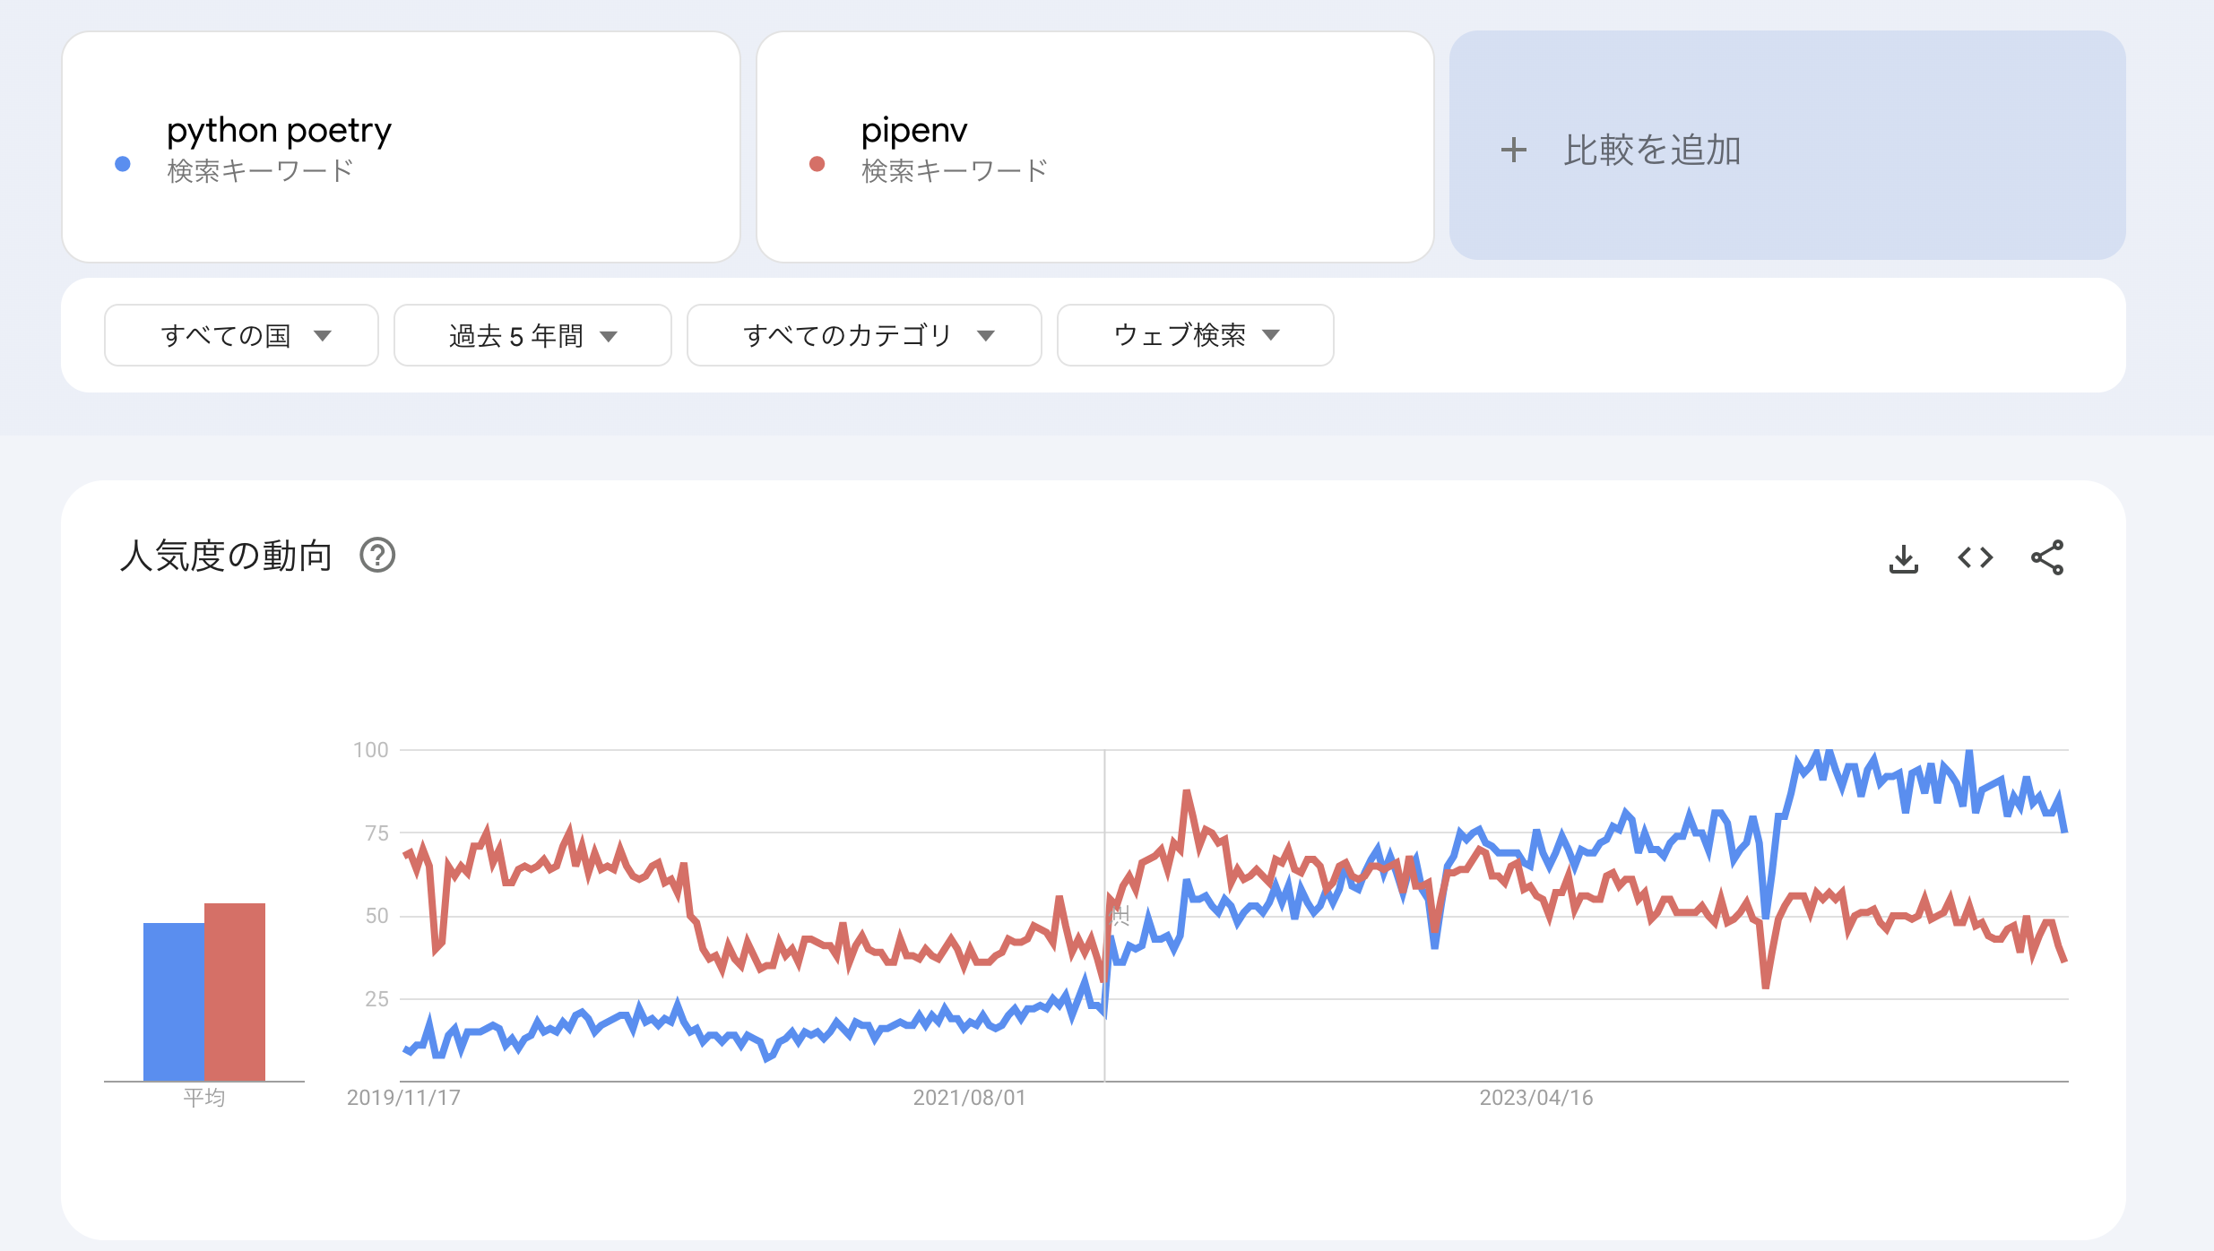This screenshot has width=2214, height=1251.
Task: Click the caret icon on ウェブ検索 filter
Action: coord(1271,336)
